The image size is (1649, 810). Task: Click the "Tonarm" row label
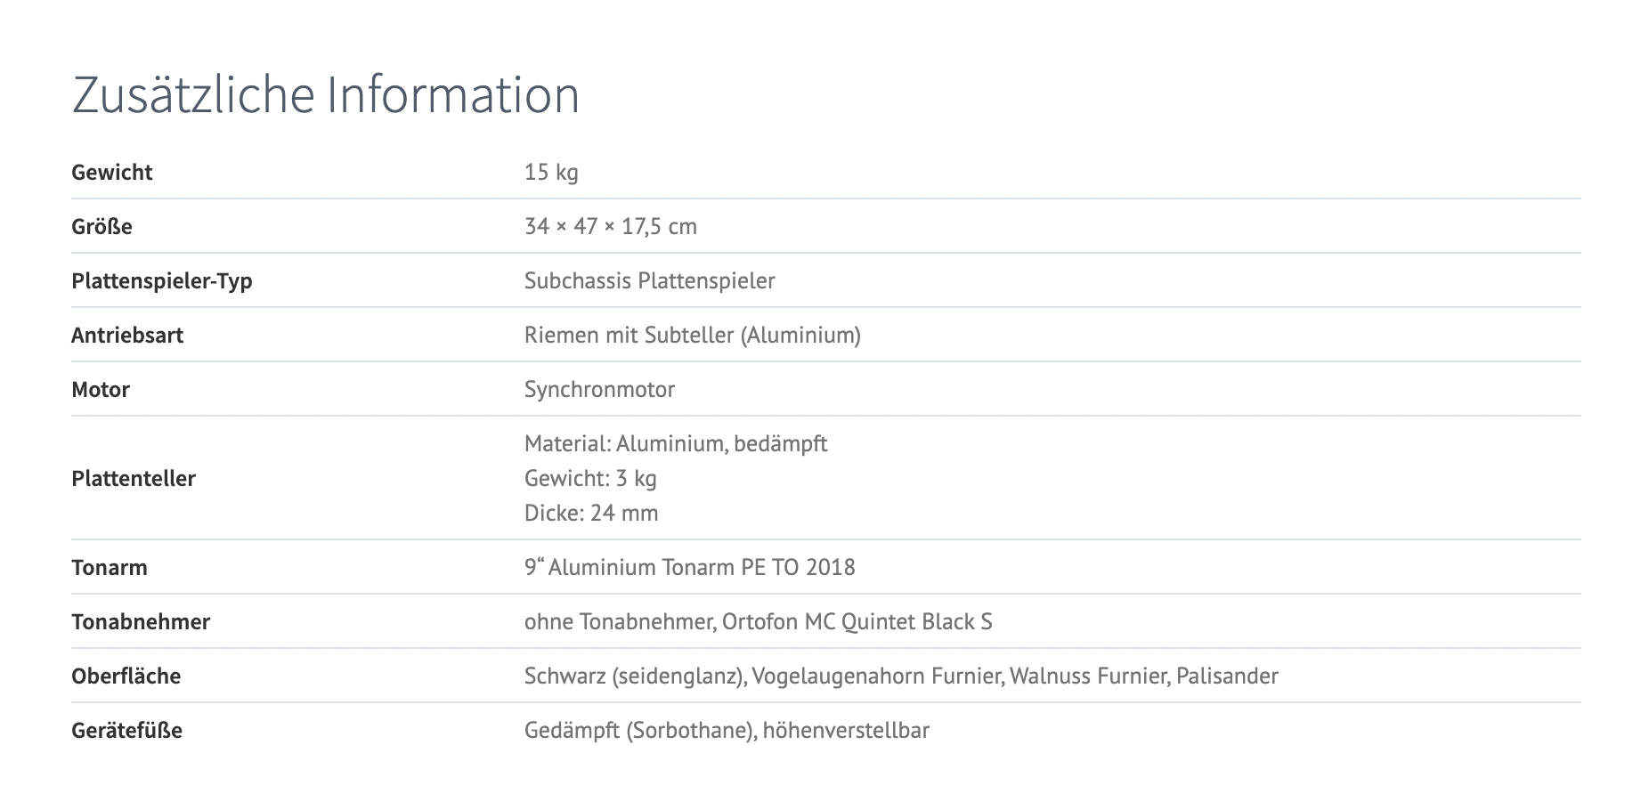[110, 567]
